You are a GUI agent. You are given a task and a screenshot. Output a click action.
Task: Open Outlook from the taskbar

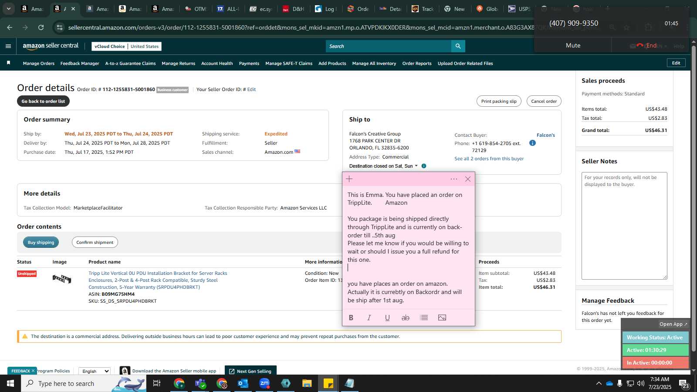(x=243, y=383)
